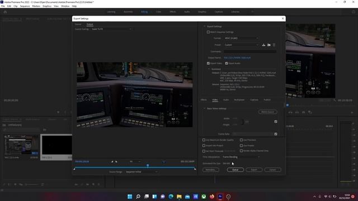The height and width of the screenshot is (201, 358).
Task: Click the notification badge in system tray
Action: (353, 197)
